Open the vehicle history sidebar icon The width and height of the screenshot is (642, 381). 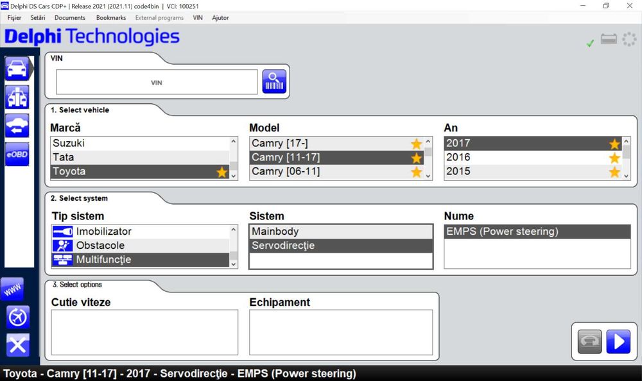point(17,97)
